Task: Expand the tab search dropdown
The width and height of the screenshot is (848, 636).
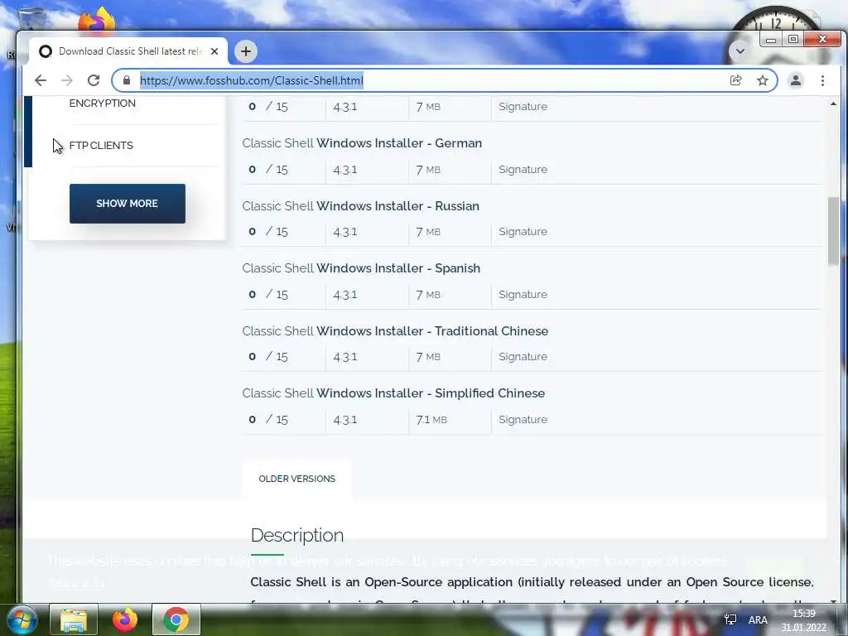Action: tap(740, 51)
